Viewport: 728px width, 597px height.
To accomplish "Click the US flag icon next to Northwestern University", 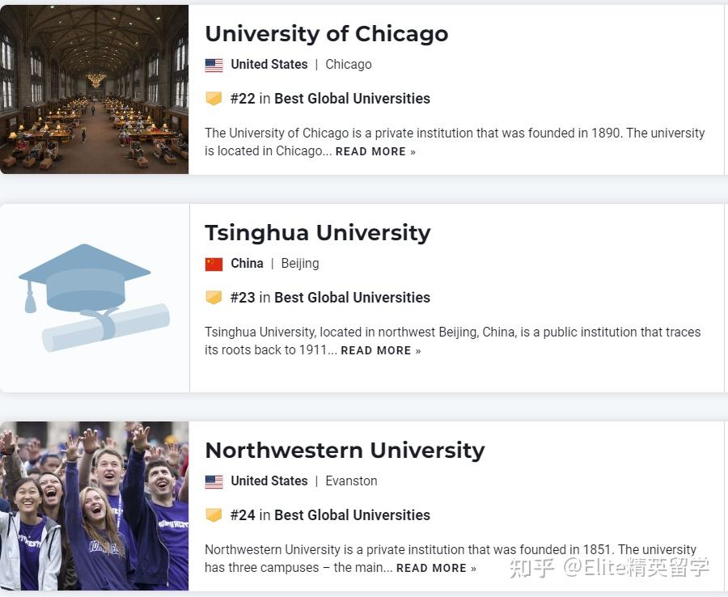I will pyautogui.click(x=214, y=481).
